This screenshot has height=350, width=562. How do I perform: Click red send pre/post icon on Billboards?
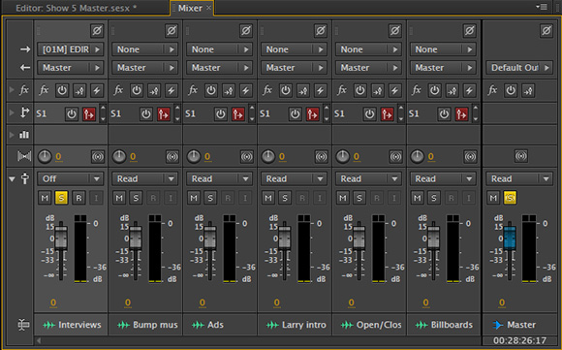click(461, 114)
